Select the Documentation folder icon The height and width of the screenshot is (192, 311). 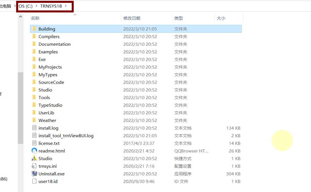click(34, 44)
